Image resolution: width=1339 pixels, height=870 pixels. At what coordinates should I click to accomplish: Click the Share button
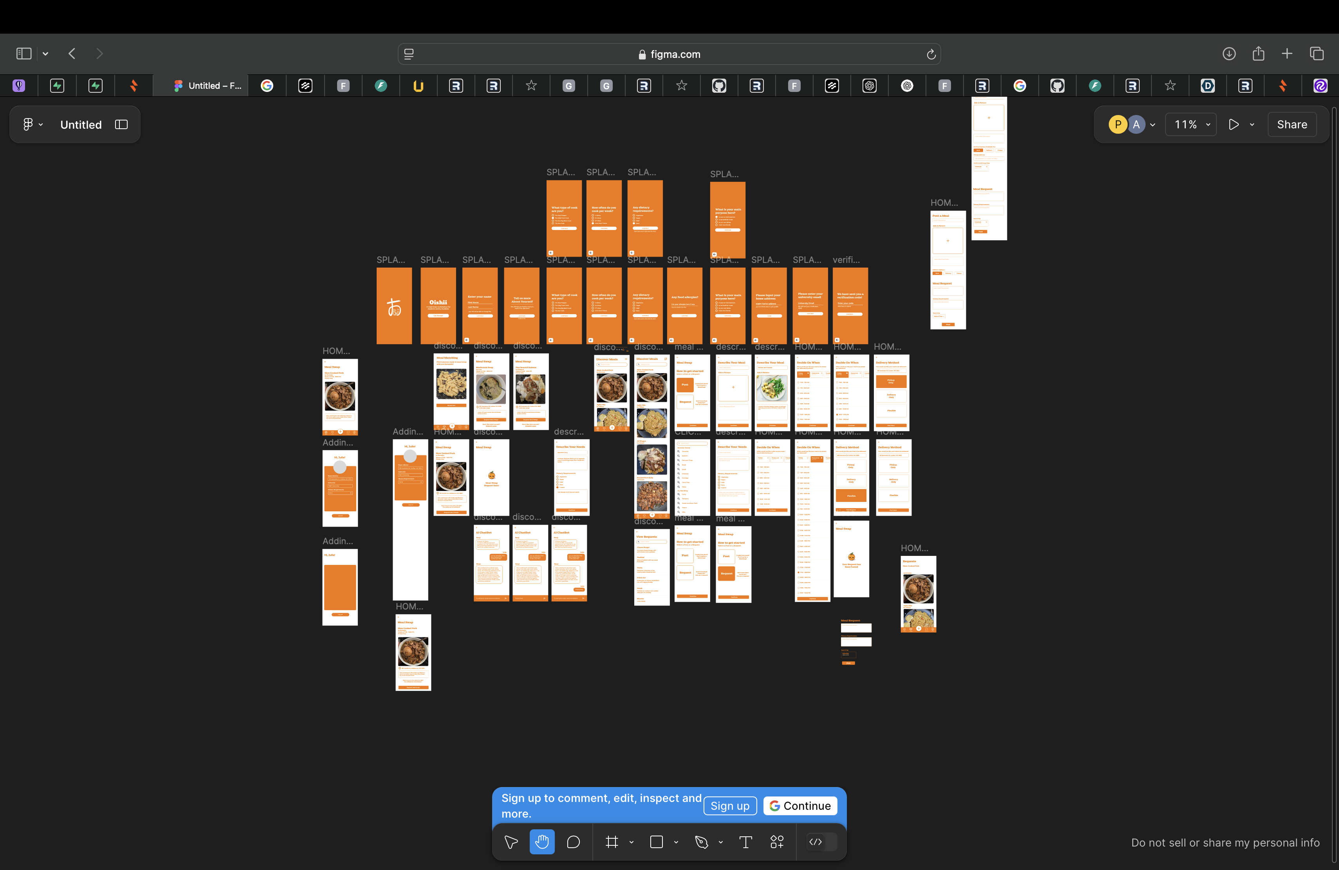(1292, 125)
